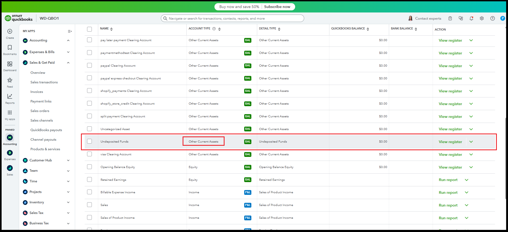The image size is (508, 232).
Task: Open the My apps grid icon
Action: [10, 113]
